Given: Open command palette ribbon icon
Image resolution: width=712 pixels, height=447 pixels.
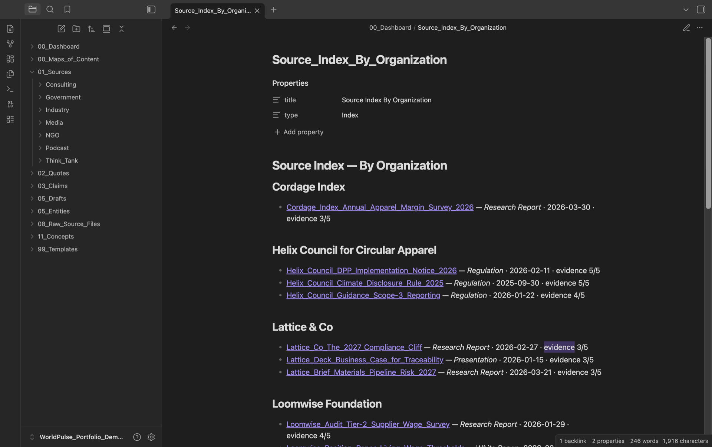Looking at the screenshot, I should (x=10, y=89).
